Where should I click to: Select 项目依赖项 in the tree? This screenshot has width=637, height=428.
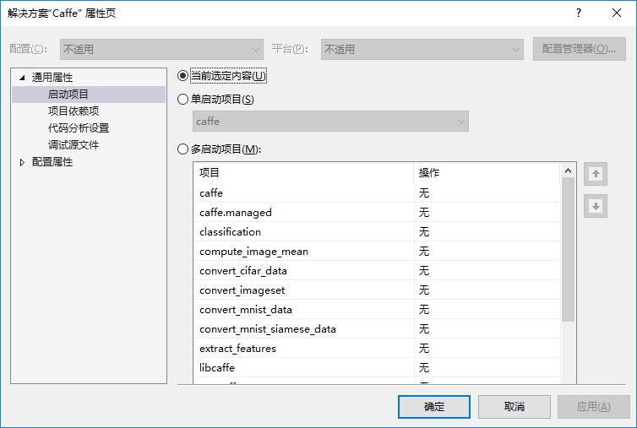[73, 111]
